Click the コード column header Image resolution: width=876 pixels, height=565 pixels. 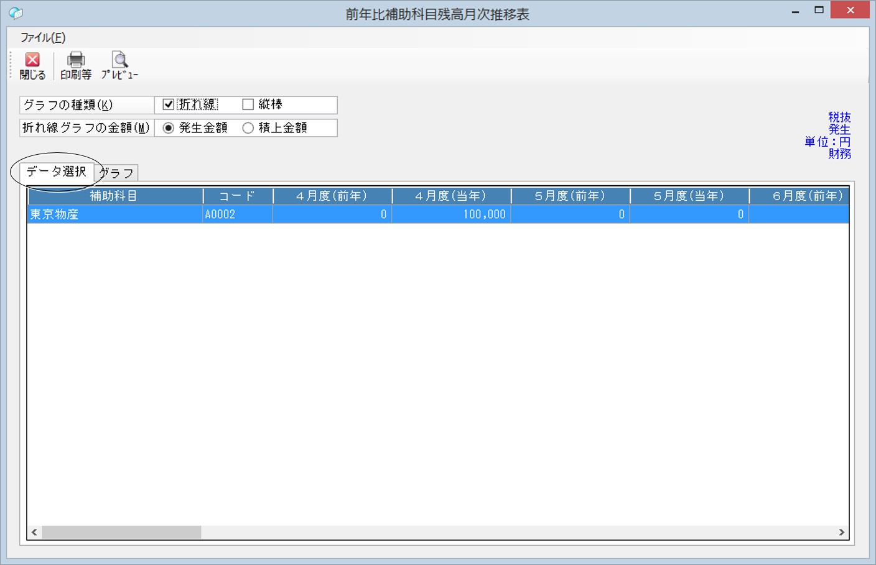pyautogui.click(x=238, y=196)
